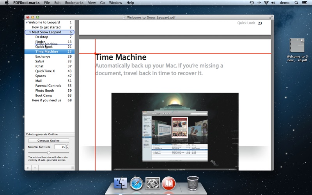
Task: Open the volume control icon
Action: click(273, 3)
